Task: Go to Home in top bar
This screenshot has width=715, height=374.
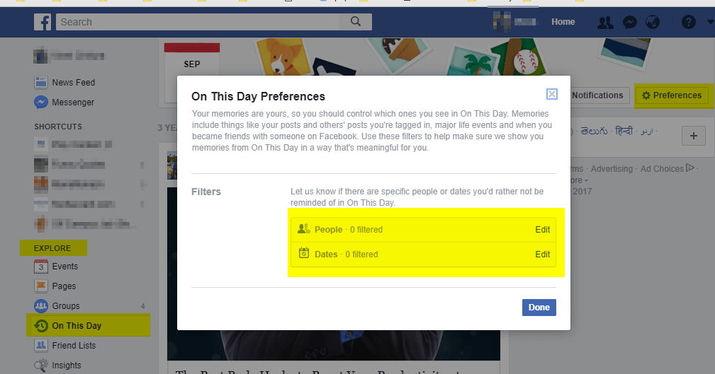Action: point(563,22)
